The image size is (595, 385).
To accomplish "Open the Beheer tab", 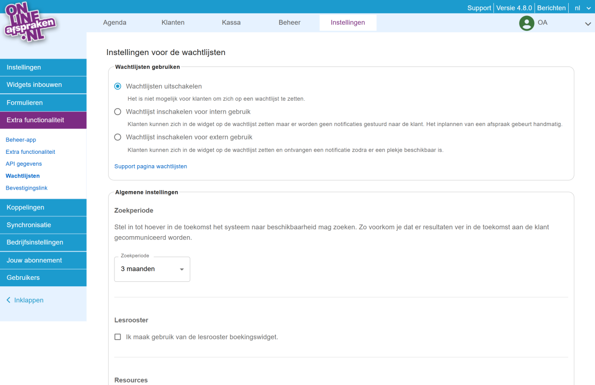I will pyautogui.click(x=290, y=22).
